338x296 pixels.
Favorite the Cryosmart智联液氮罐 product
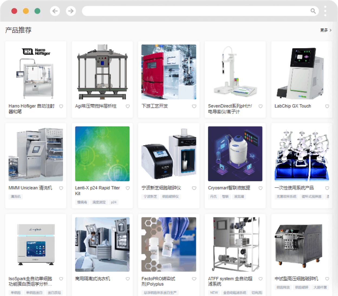(x=261, y=188)
